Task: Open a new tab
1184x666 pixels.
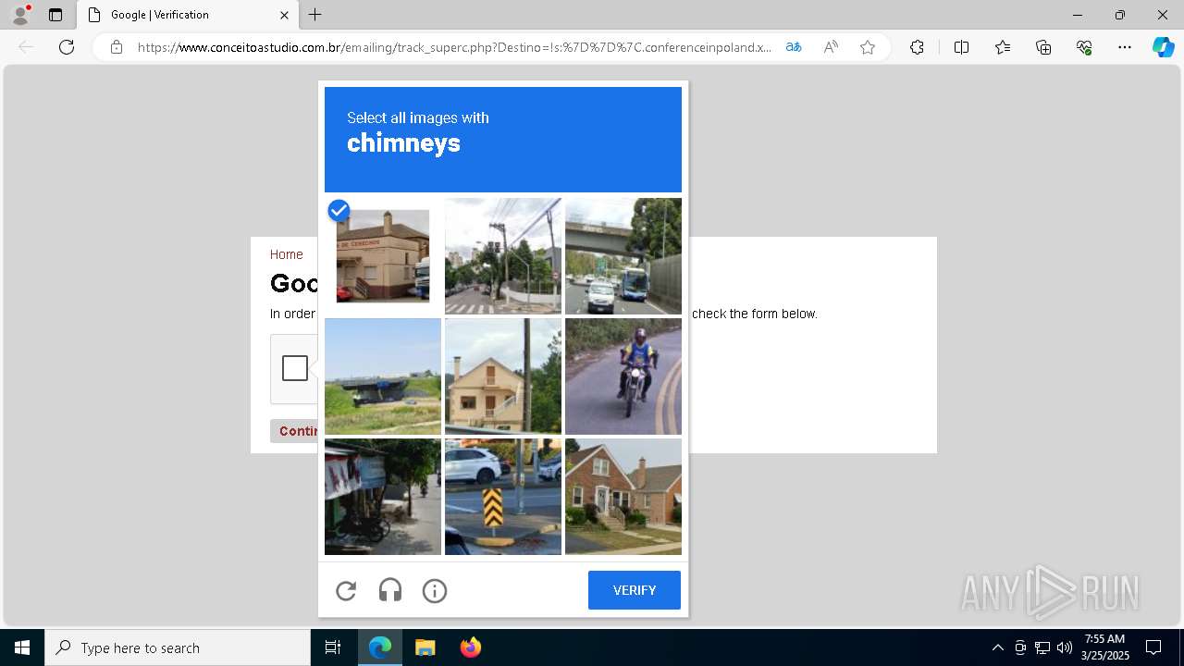Action: (x=315, y=15)
